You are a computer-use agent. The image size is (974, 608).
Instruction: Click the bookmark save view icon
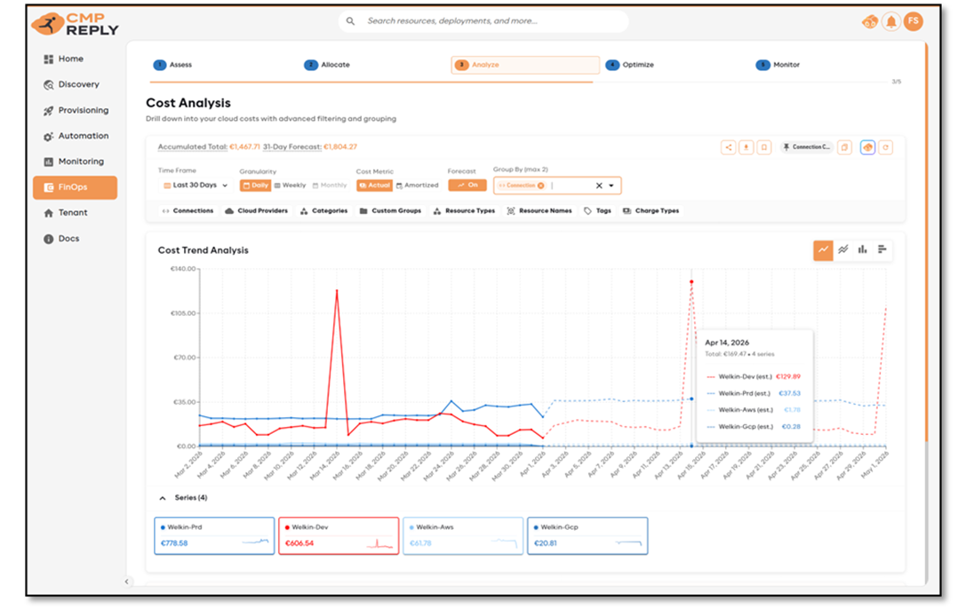click(x=763, y=147)
